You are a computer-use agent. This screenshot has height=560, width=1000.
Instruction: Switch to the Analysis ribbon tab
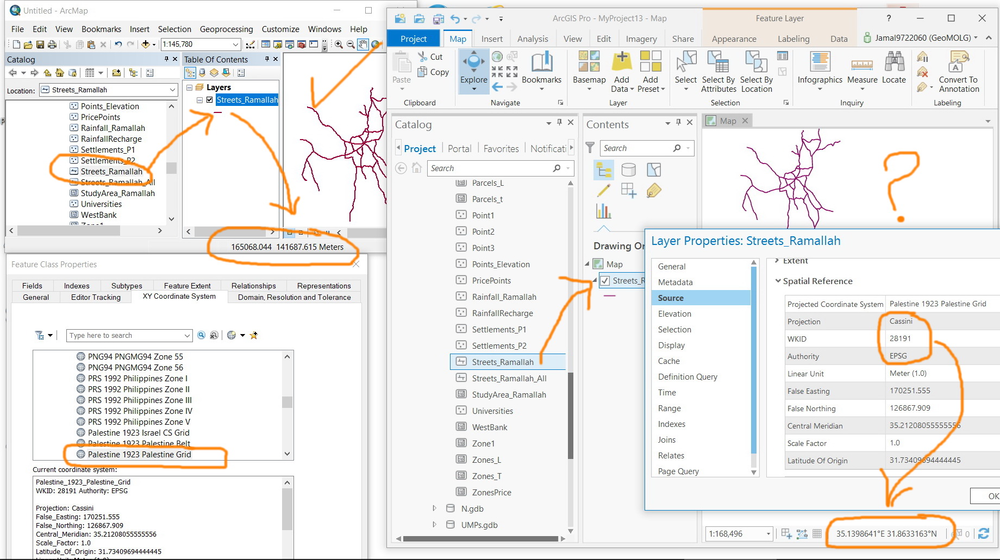coord(533,39)
